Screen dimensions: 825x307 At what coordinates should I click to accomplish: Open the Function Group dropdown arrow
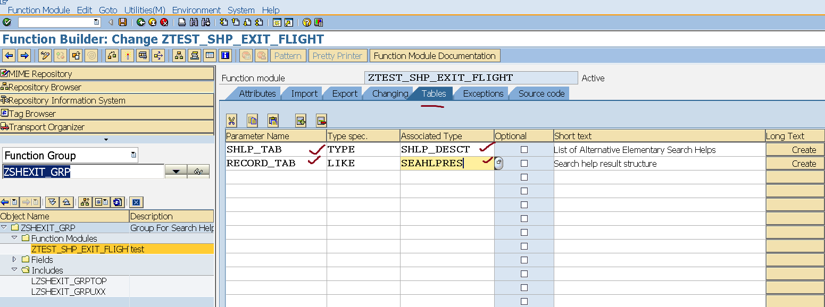pyautogui.click(x=176, y=172)
